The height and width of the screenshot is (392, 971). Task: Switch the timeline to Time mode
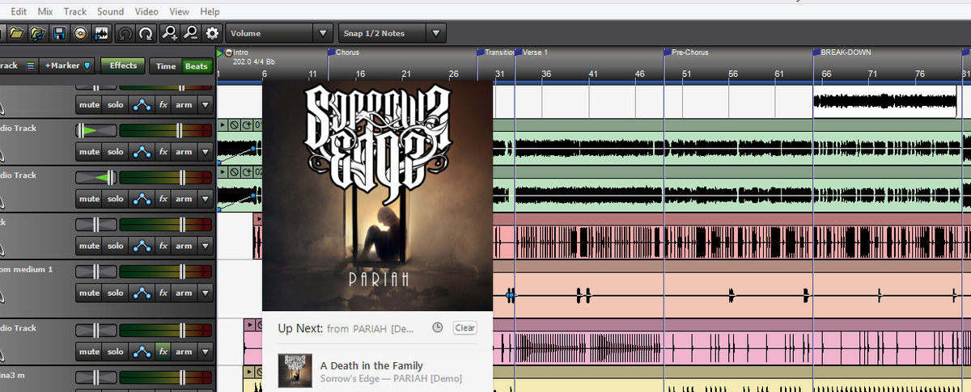tap(166, 66)
